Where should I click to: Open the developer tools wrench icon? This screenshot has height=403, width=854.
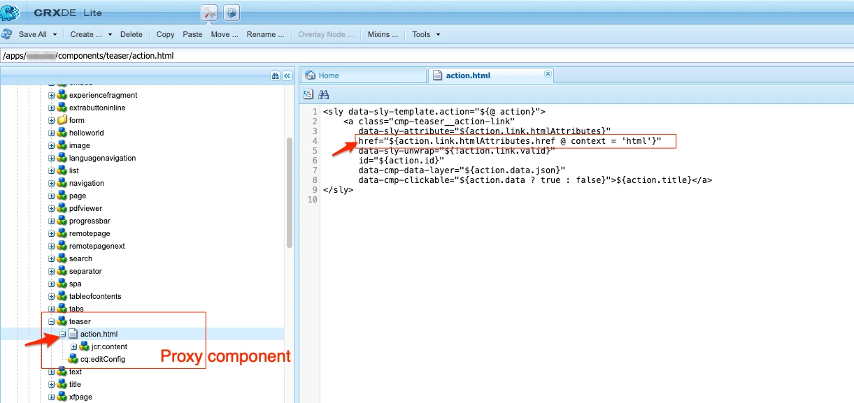209,13
